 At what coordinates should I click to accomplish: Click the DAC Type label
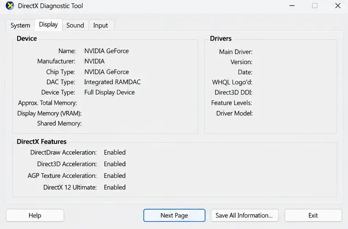pyautogui.click(x=61, y=82)
